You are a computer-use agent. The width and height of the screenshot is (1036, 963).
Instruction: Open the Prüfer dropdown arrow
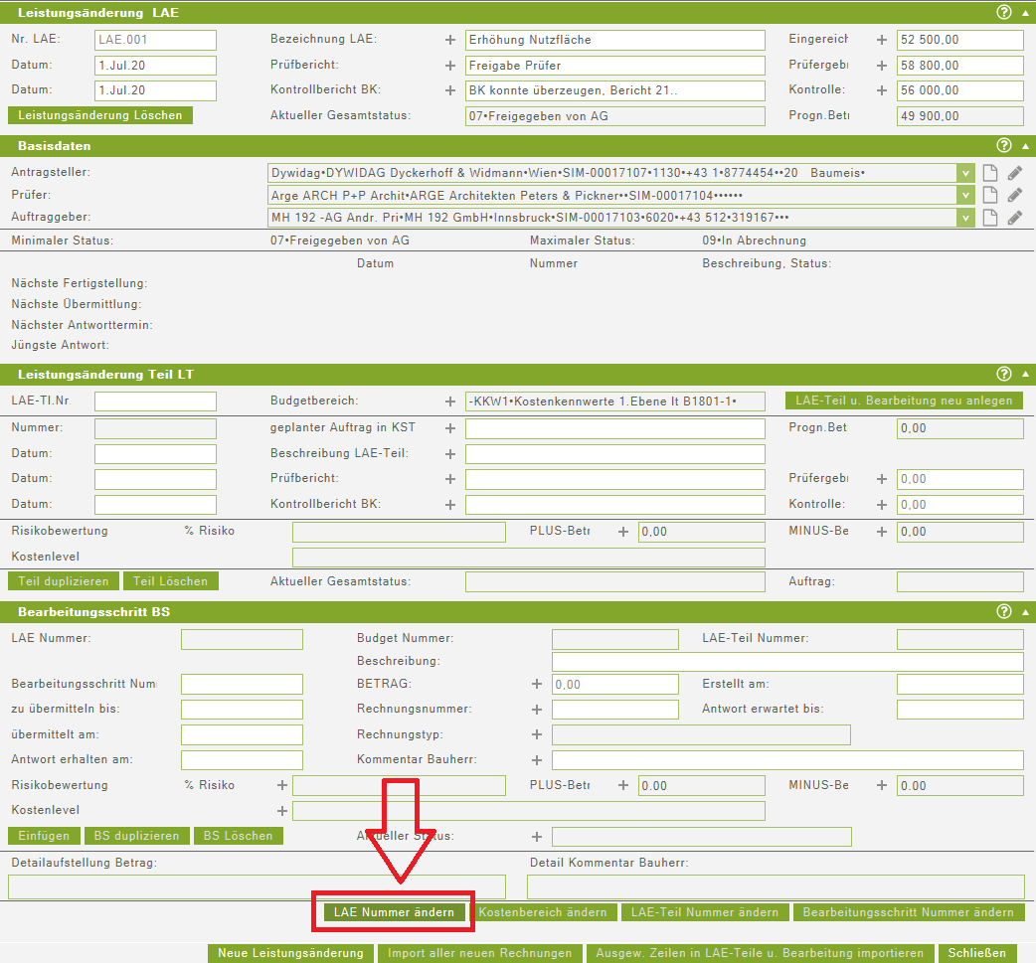point(965,195)
